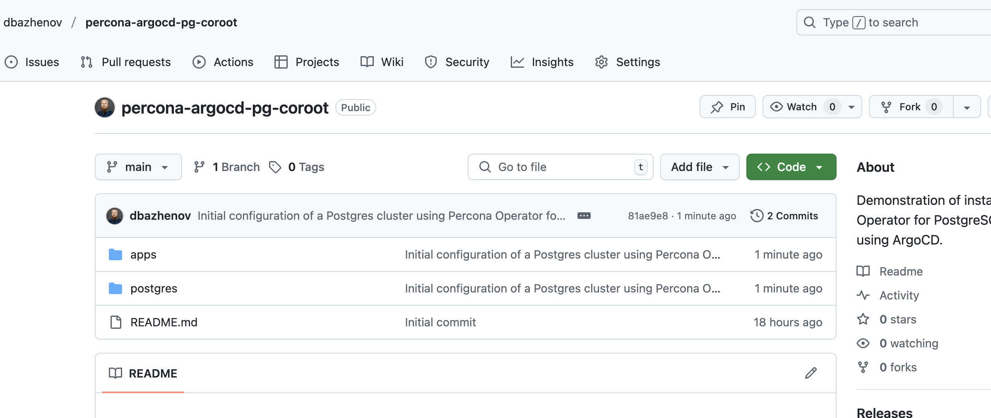
Task: Open dbazhenov commit author link
Action: tap(160, 216)
